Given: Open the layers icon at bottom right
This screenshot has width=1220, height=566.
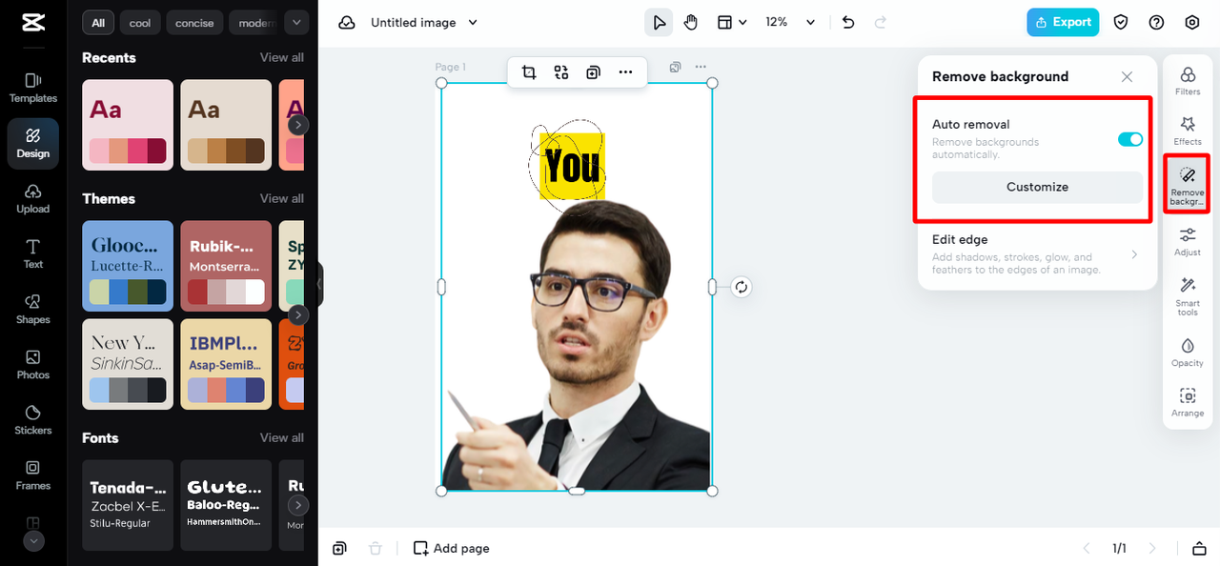Looking at the screenshot, I should tap(1199, 549).
